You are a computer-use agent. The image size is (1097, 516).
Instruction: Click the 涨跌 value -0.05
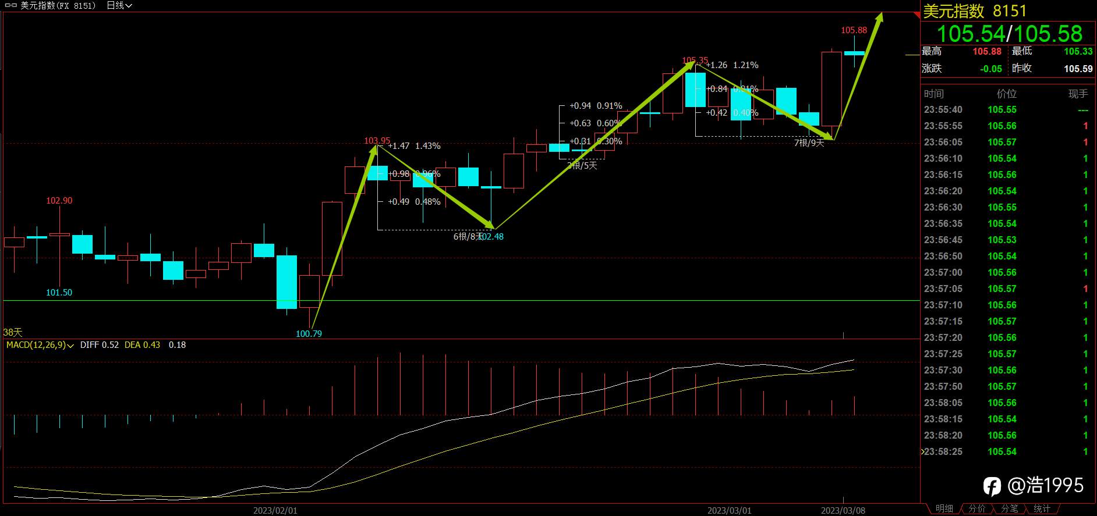click(990, 69)
